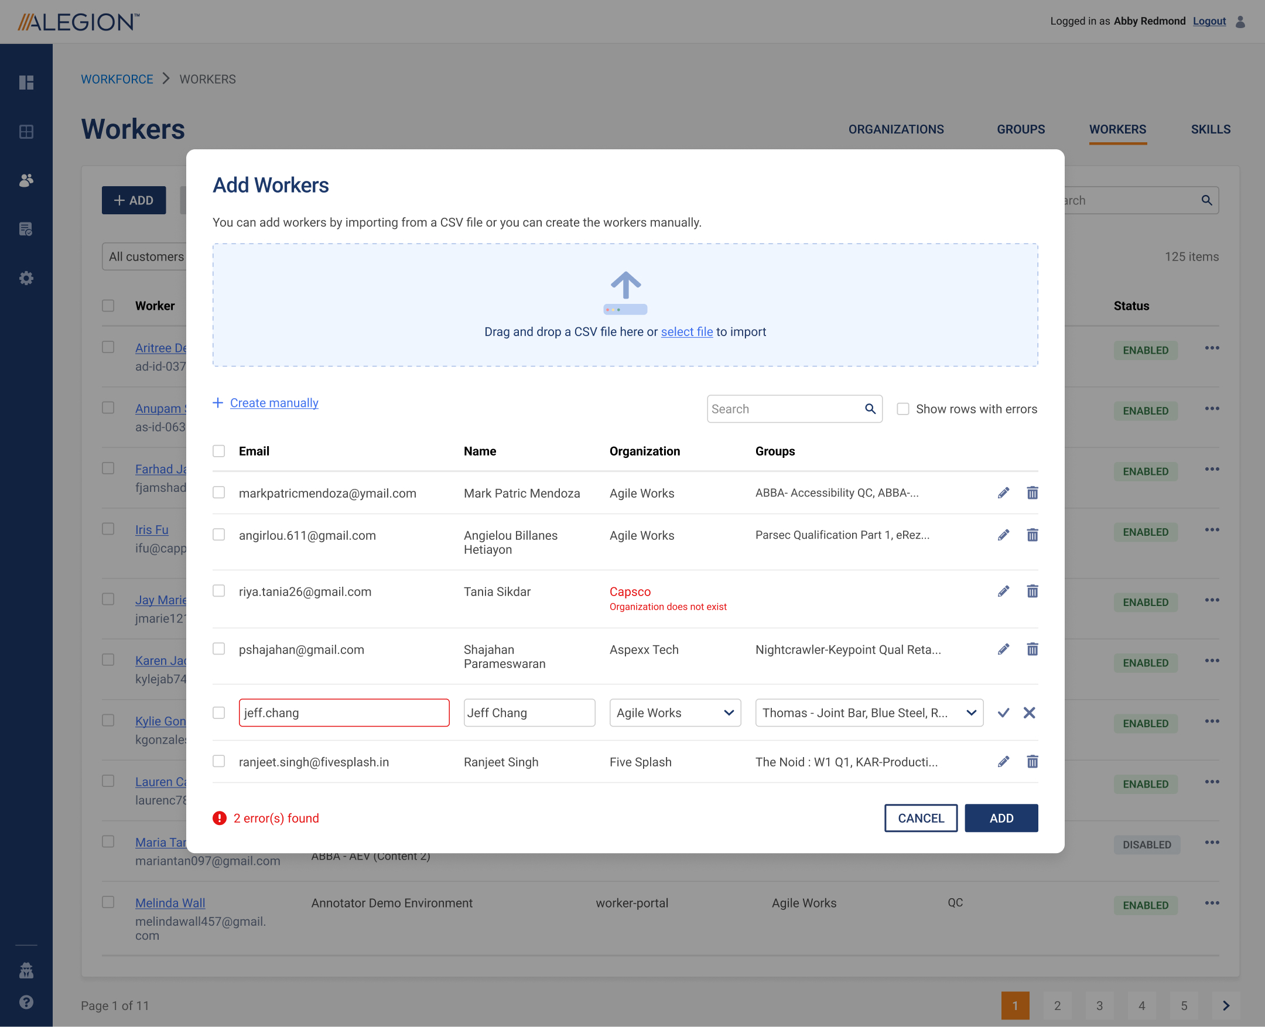The width and height of the screenshot is (1265, 1027).
Task: Focus the jeff.chang email input field
Action: coord(344,713)
